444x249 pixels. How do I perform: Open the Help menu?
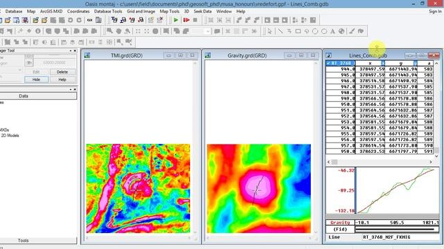(x=241, y=11)
